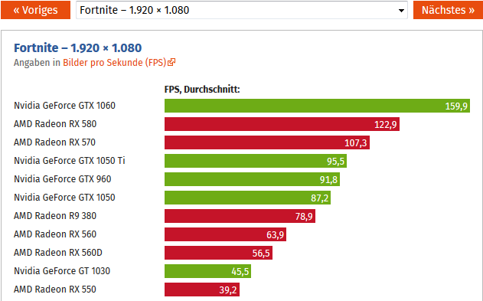Click the red bar showing 107,3
The width and height of the screenshot is (483, 301).
click(x=267, y=142)
